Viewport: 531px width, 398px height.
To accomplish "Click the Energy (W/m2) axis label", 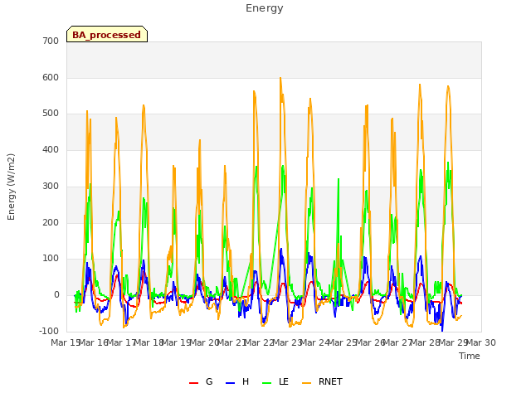I will click(x=11, y=187).
